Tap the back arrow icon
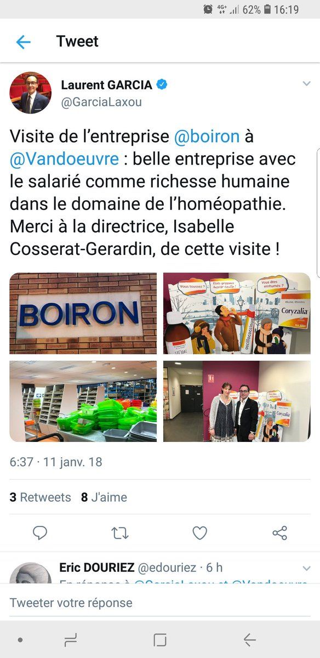Screen dimensions: 320x658 24,42
